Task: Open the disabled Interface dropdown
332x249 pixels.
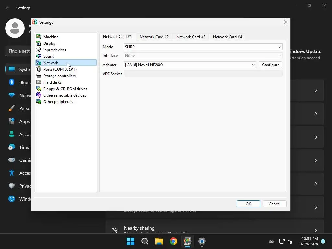Action: 203,56
